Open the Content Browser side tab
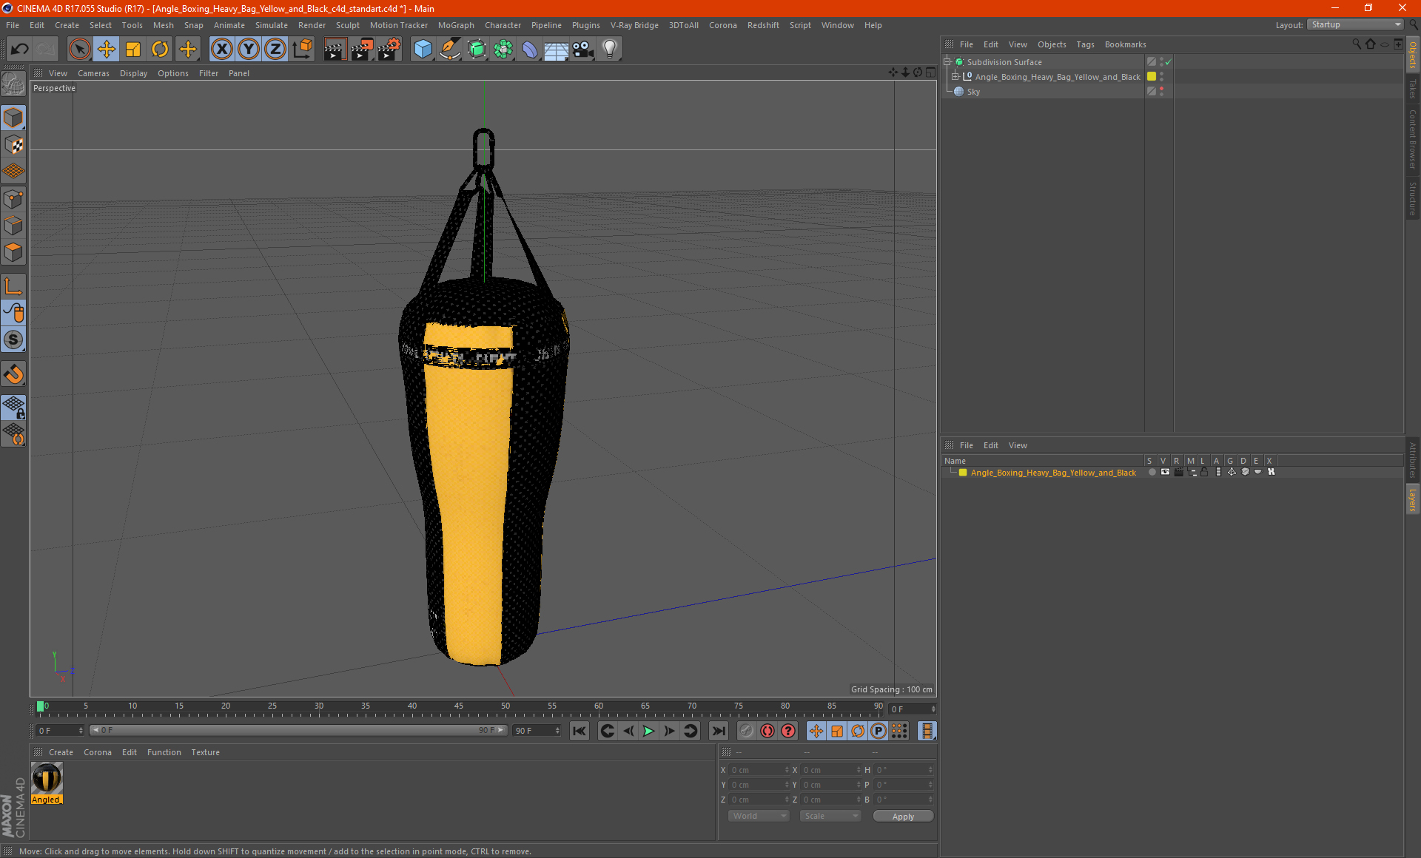 click(x=1413, y=139)
